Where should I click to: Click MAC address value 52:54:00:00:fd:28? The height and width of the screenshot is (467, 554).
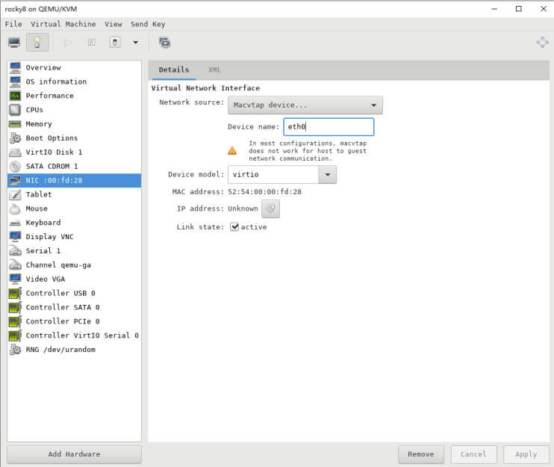264,191
